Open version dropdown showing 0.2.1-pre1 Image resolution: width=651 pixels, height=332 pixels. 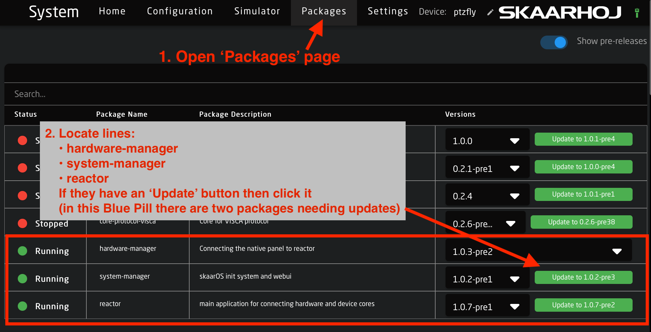[x=487, y=167]
